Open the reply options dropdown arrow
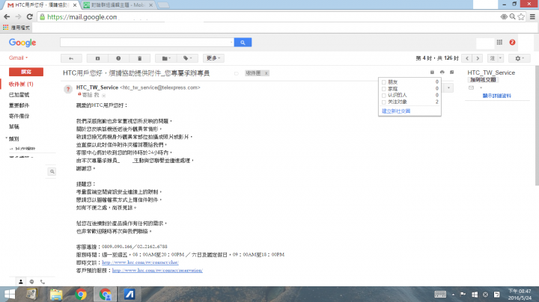This screenshot has height=302, width=539. 448,88
